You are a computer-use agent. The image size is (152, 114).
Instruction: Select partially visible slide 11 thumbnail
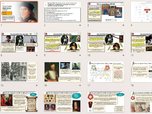[x=141, y=42]
